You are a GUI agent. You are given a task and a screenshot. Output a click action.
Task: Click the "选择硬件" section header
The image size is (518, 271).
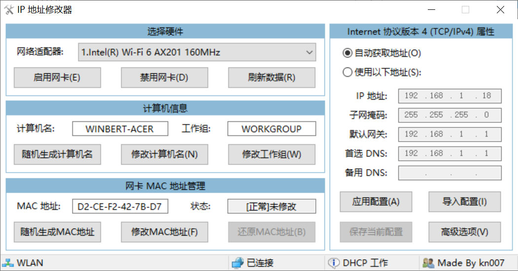(165, 32)
